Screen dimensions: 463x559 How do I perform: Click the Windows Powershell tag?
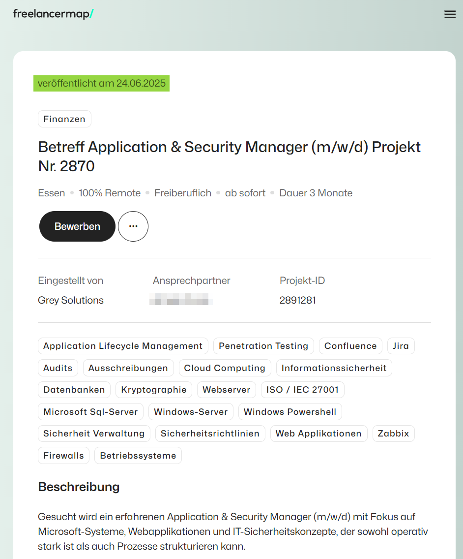(x=290, y=412)
